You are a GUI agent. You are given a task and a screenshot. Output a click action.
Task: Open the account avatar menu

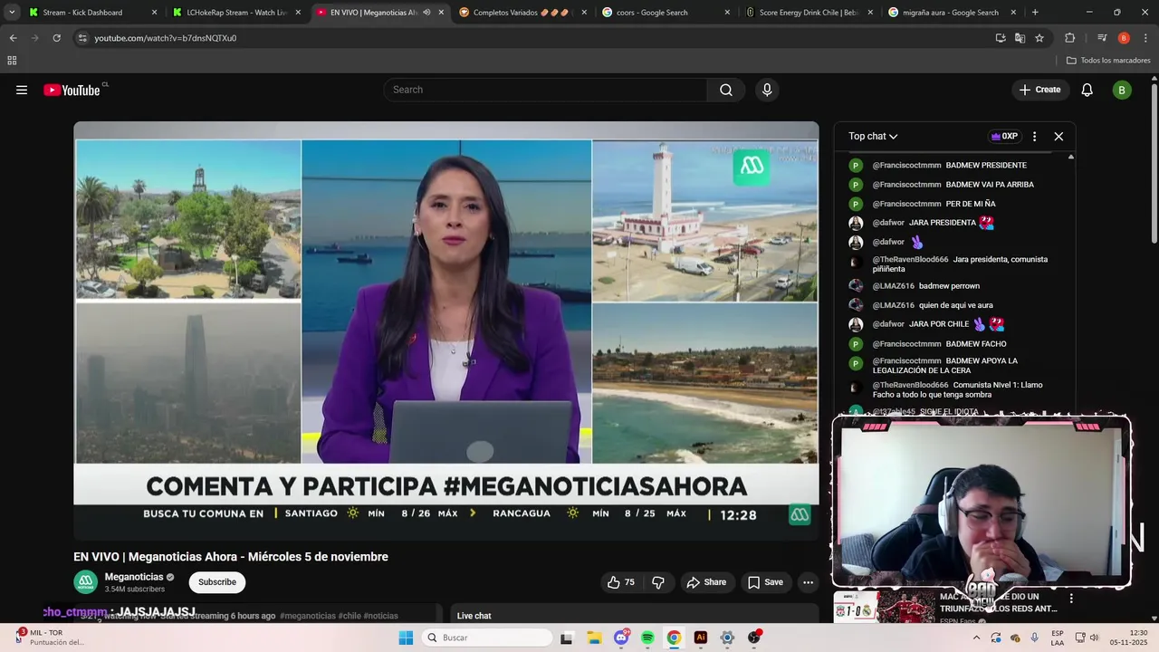(1122, 90)
